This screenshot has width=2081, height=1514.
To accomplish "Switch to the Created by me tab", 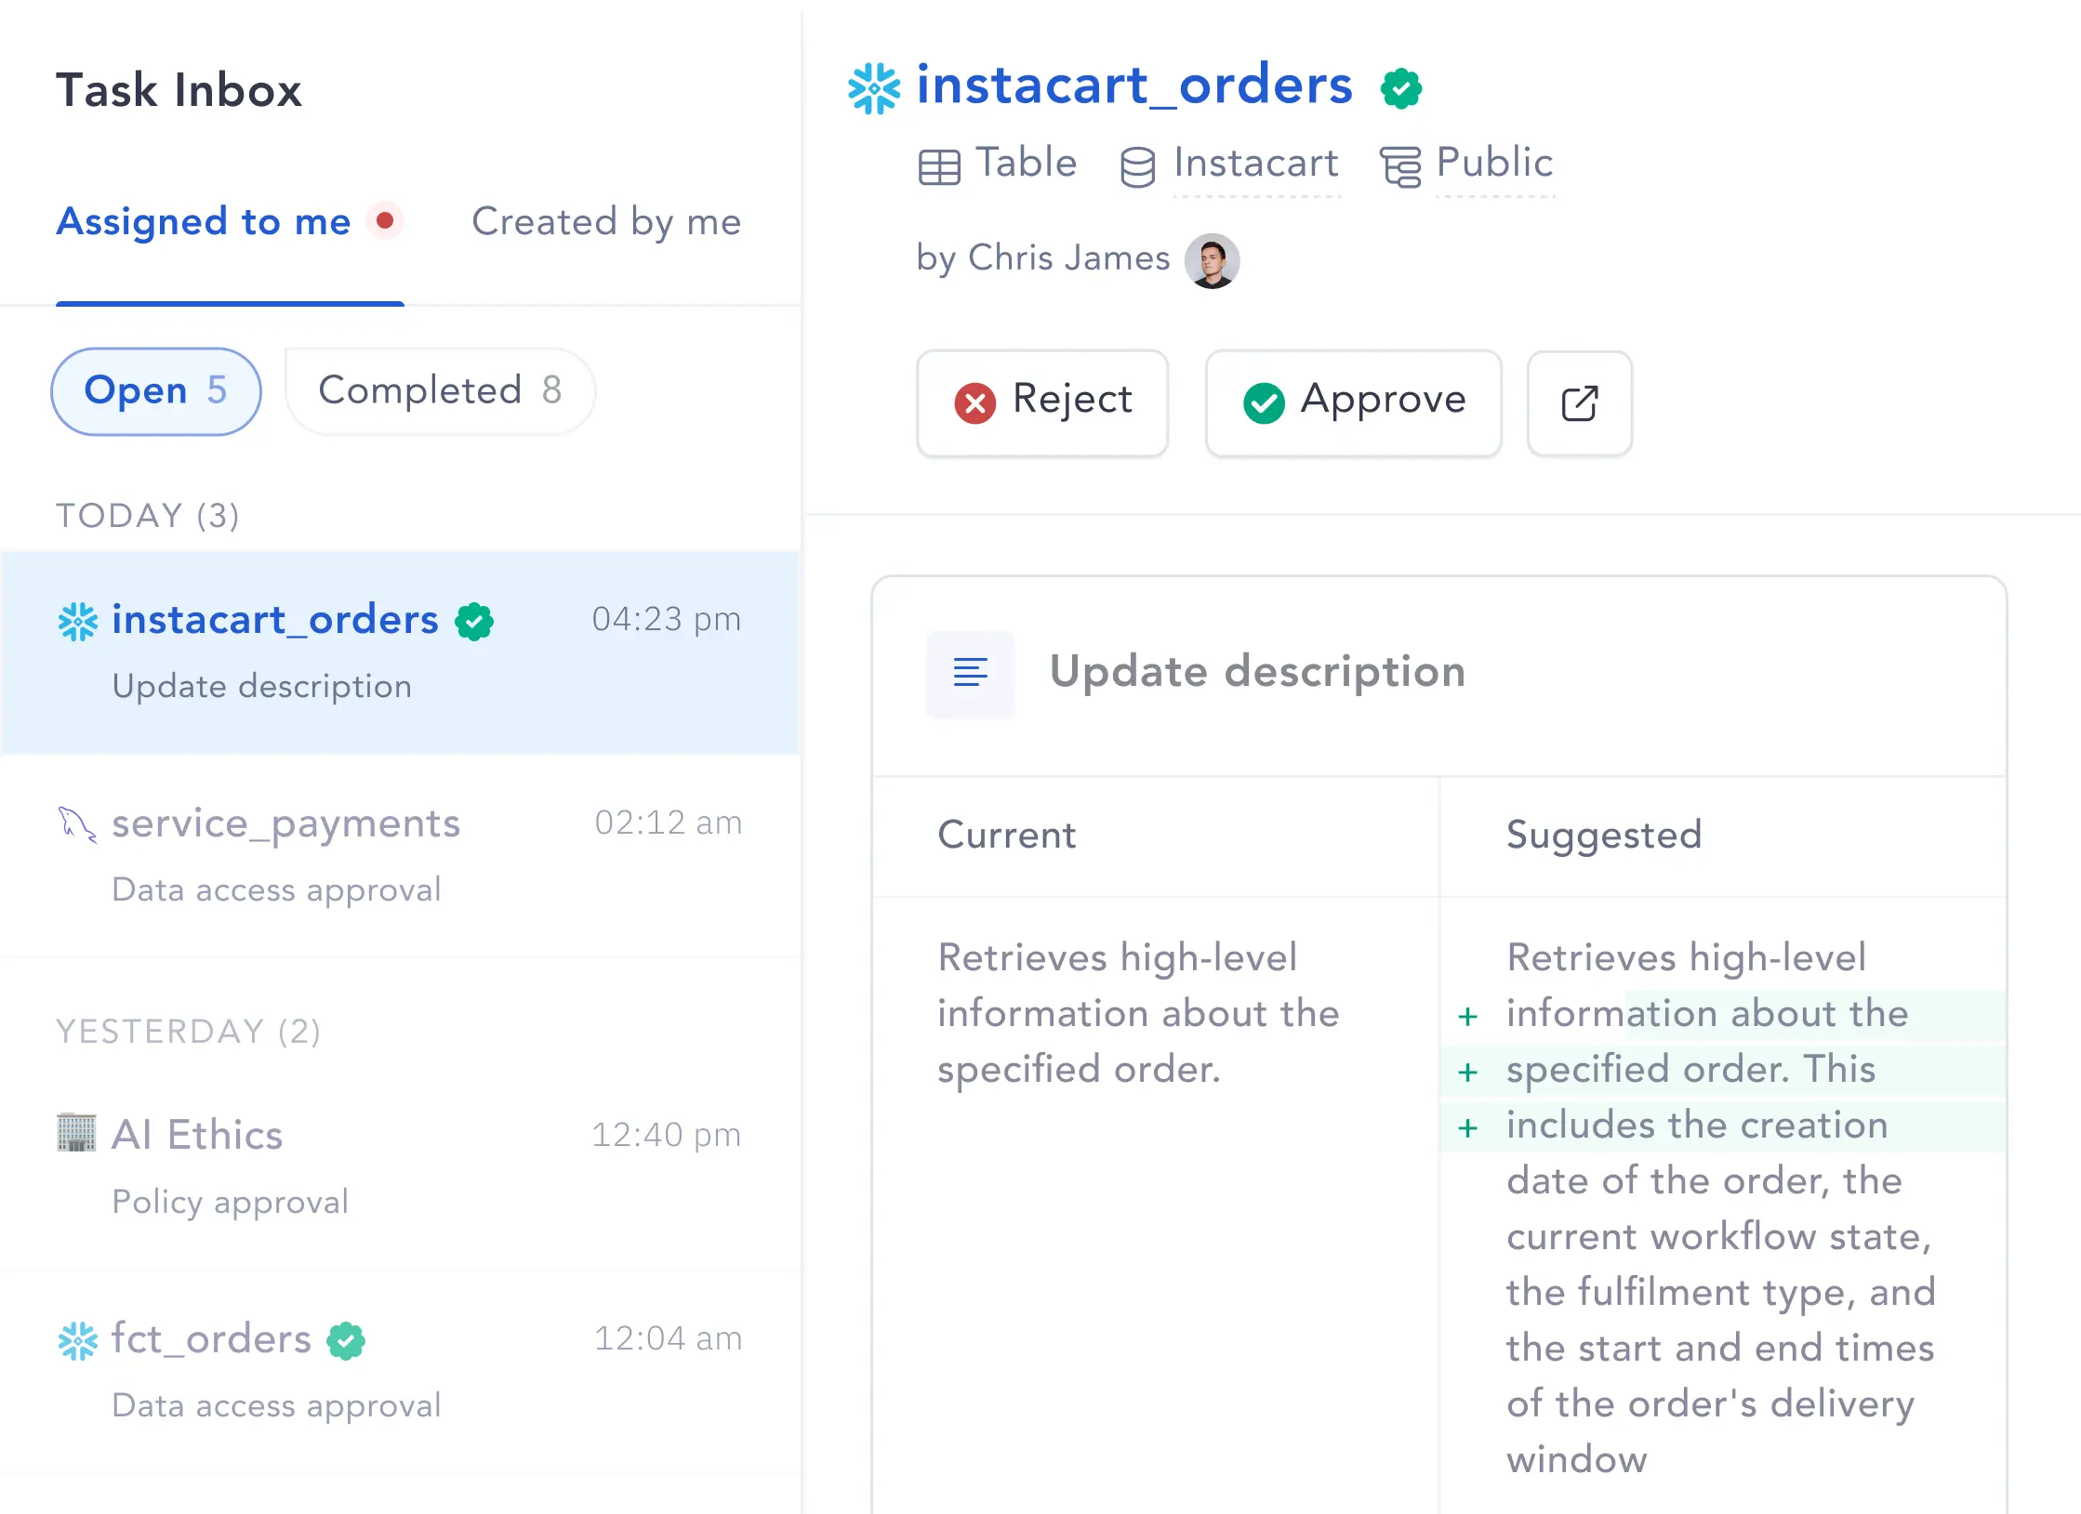I will pos(606,221).
